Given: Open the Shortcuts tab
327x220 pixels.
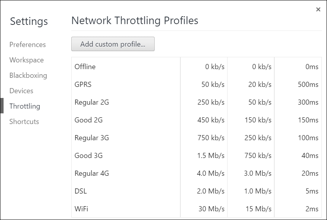Looking at the screenshot, I should click(x=24, y=121).
